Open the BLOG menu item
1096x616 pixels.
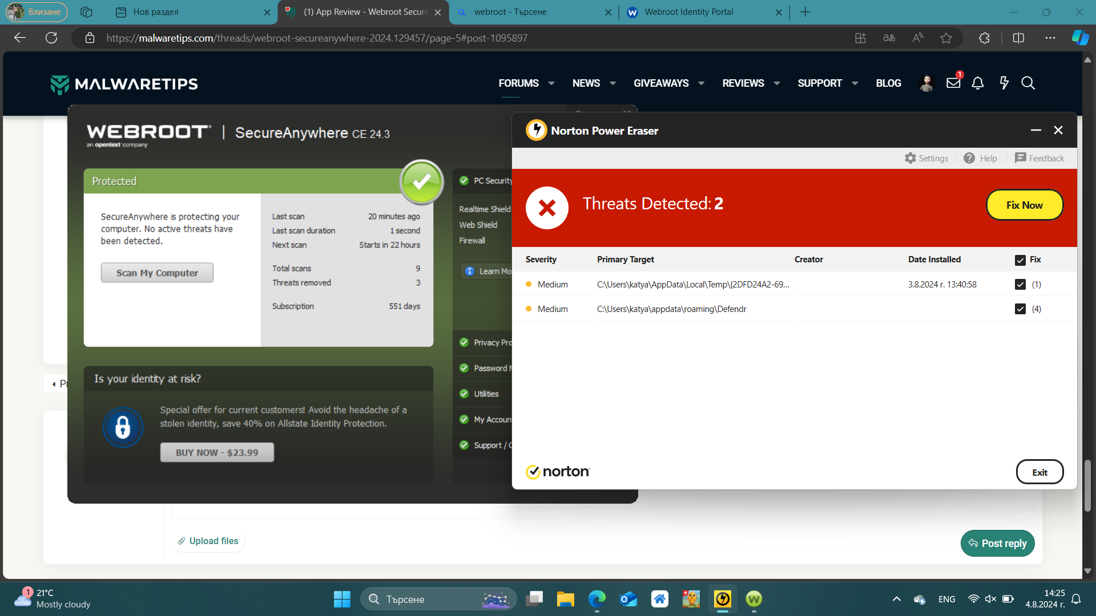[888, 83]
